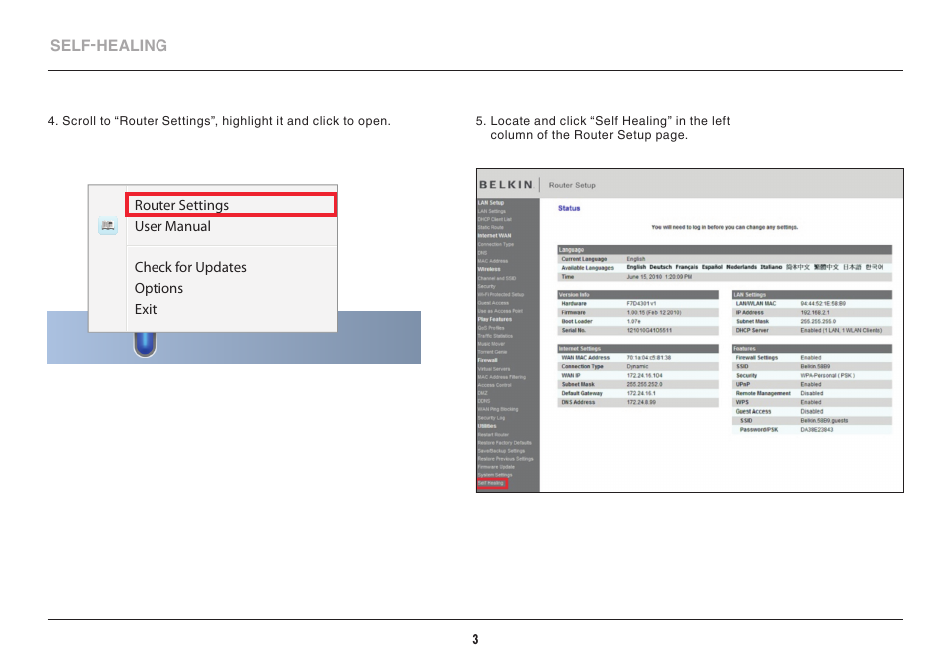The height and width of the screenshot is (667, 951).
Task: Click Self Healing in the sidebar
Action: [x=492, y=483]
